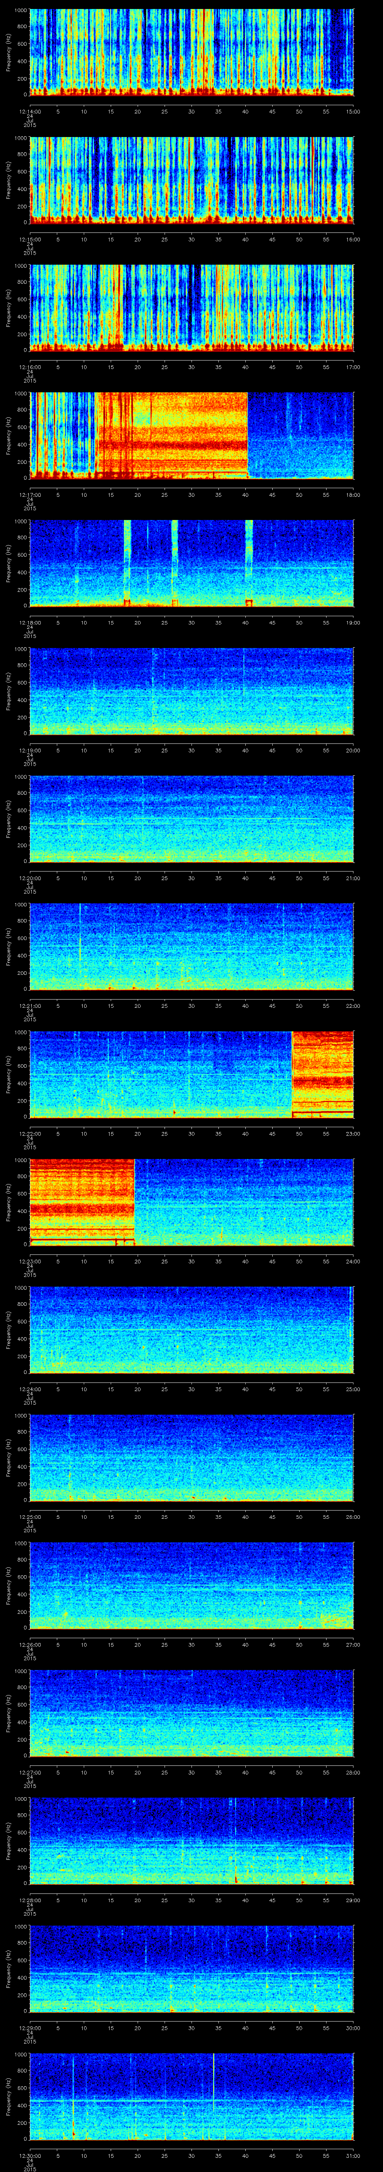The width and height of the screenshot is (383, 2172).
Task: Click the 16:00 end time label
Action: click(x=353, y=240)
